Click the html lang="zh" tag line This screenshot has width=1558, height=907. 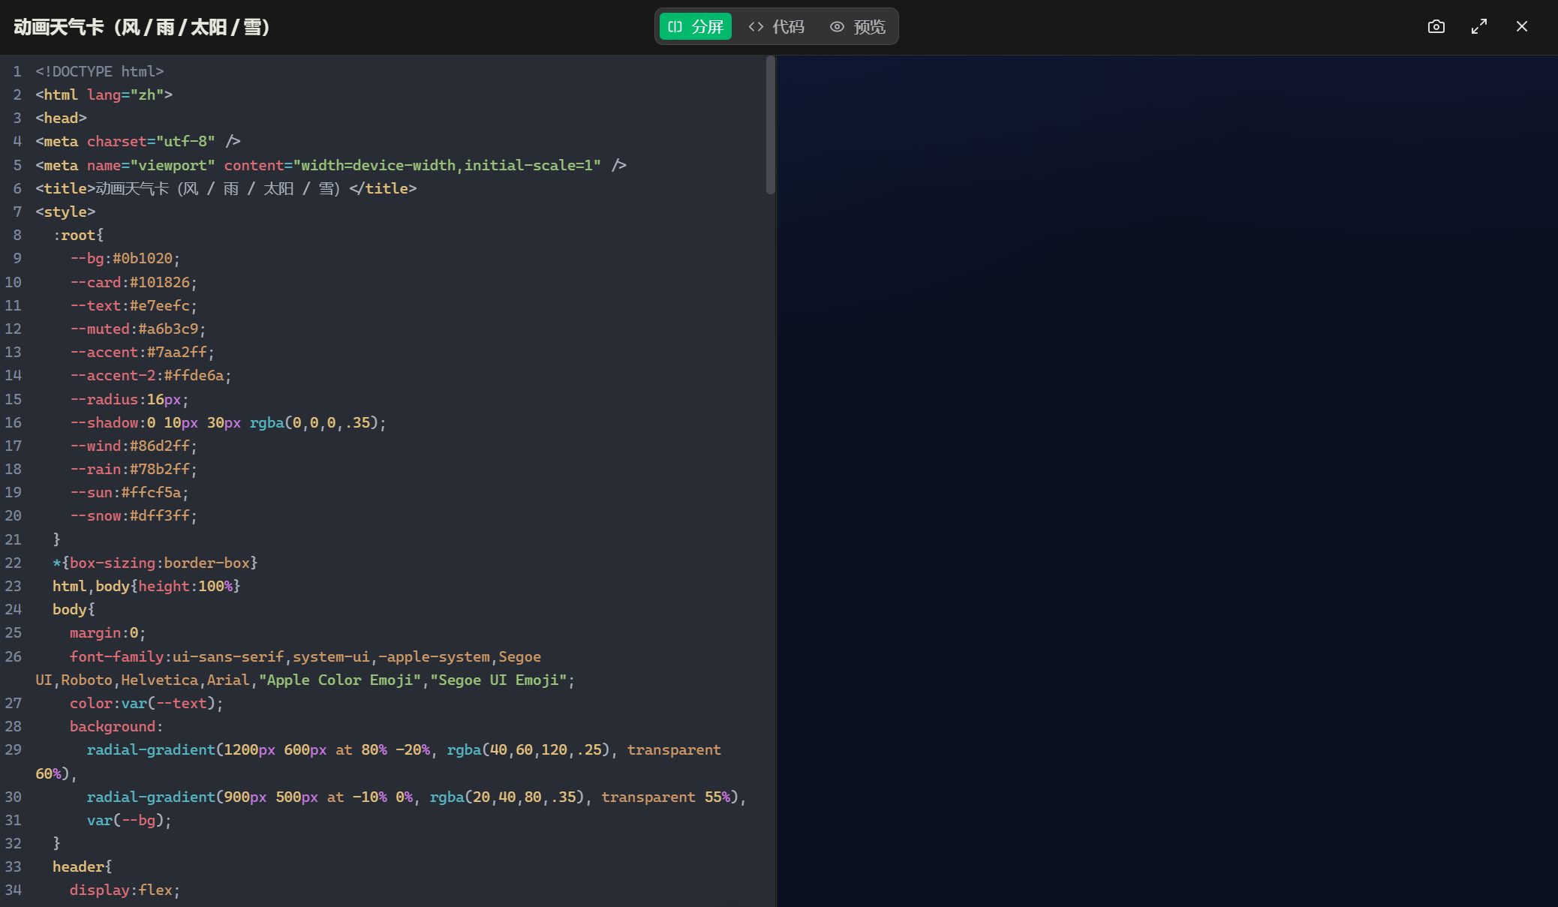104,95
